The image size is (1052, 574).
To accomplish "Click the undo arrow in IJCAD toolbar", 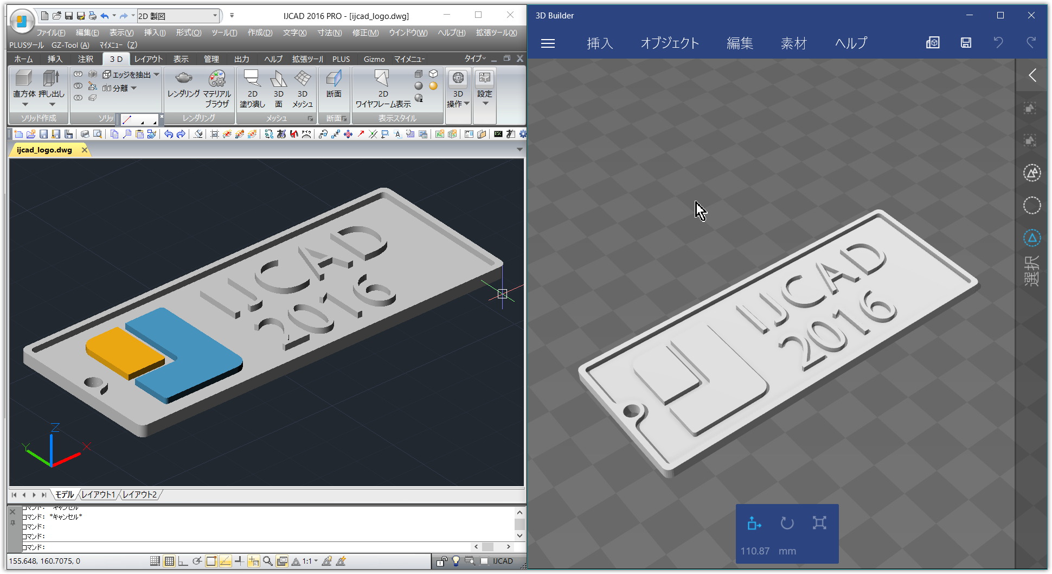I will pos(169,134).
